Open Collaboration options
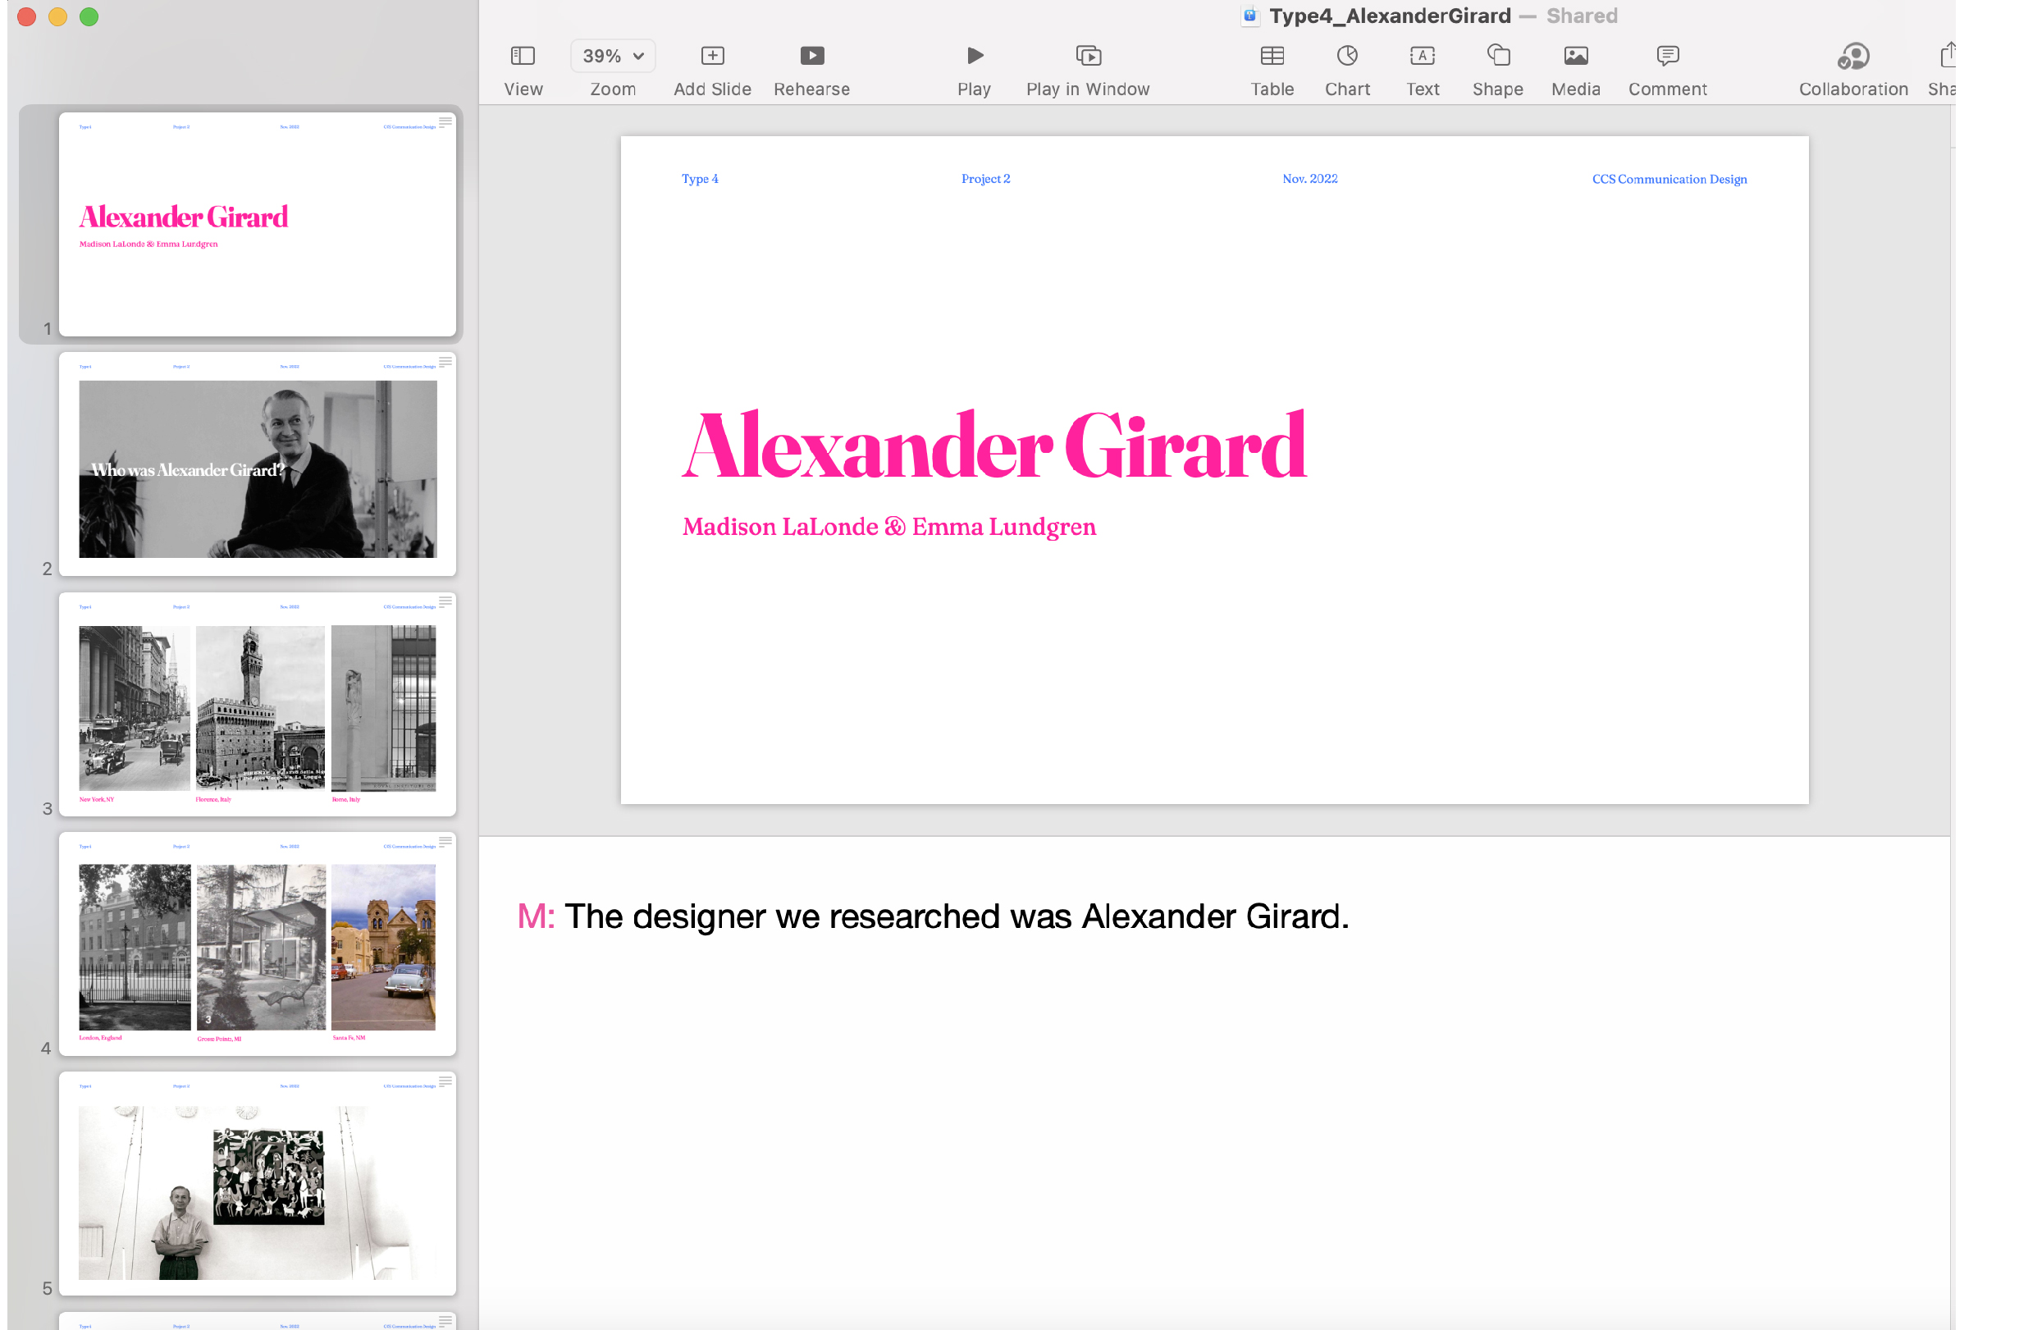 pos(1853,57)
